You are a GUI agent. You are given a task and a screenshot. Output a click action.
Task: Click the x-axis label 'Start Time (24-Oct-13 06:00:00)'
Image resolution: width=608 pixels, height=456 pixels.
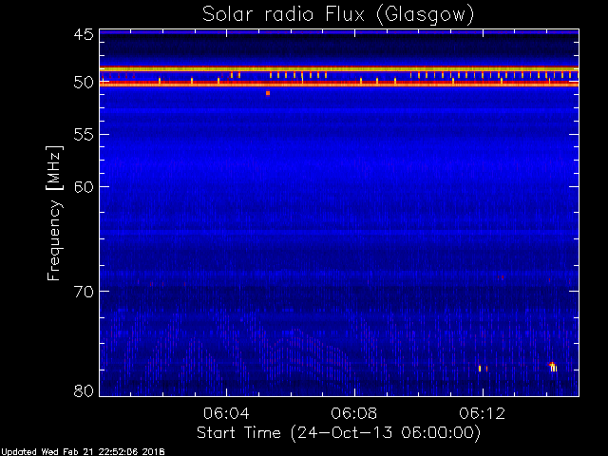[338, 433]
